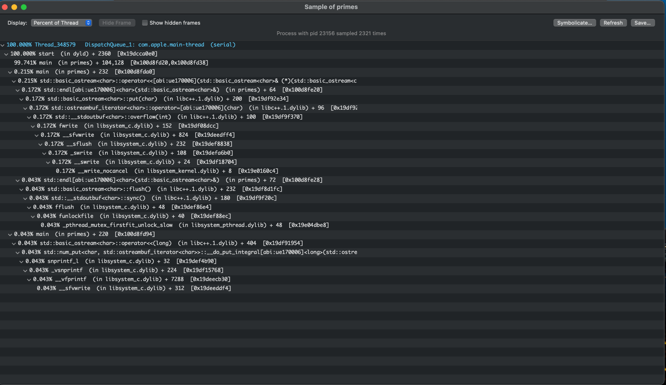Image resolution: width=666 pixels, height=385 pixels.
Task: Collapse the fwrite frame disclosure chevron
Action: pos(33,126)
